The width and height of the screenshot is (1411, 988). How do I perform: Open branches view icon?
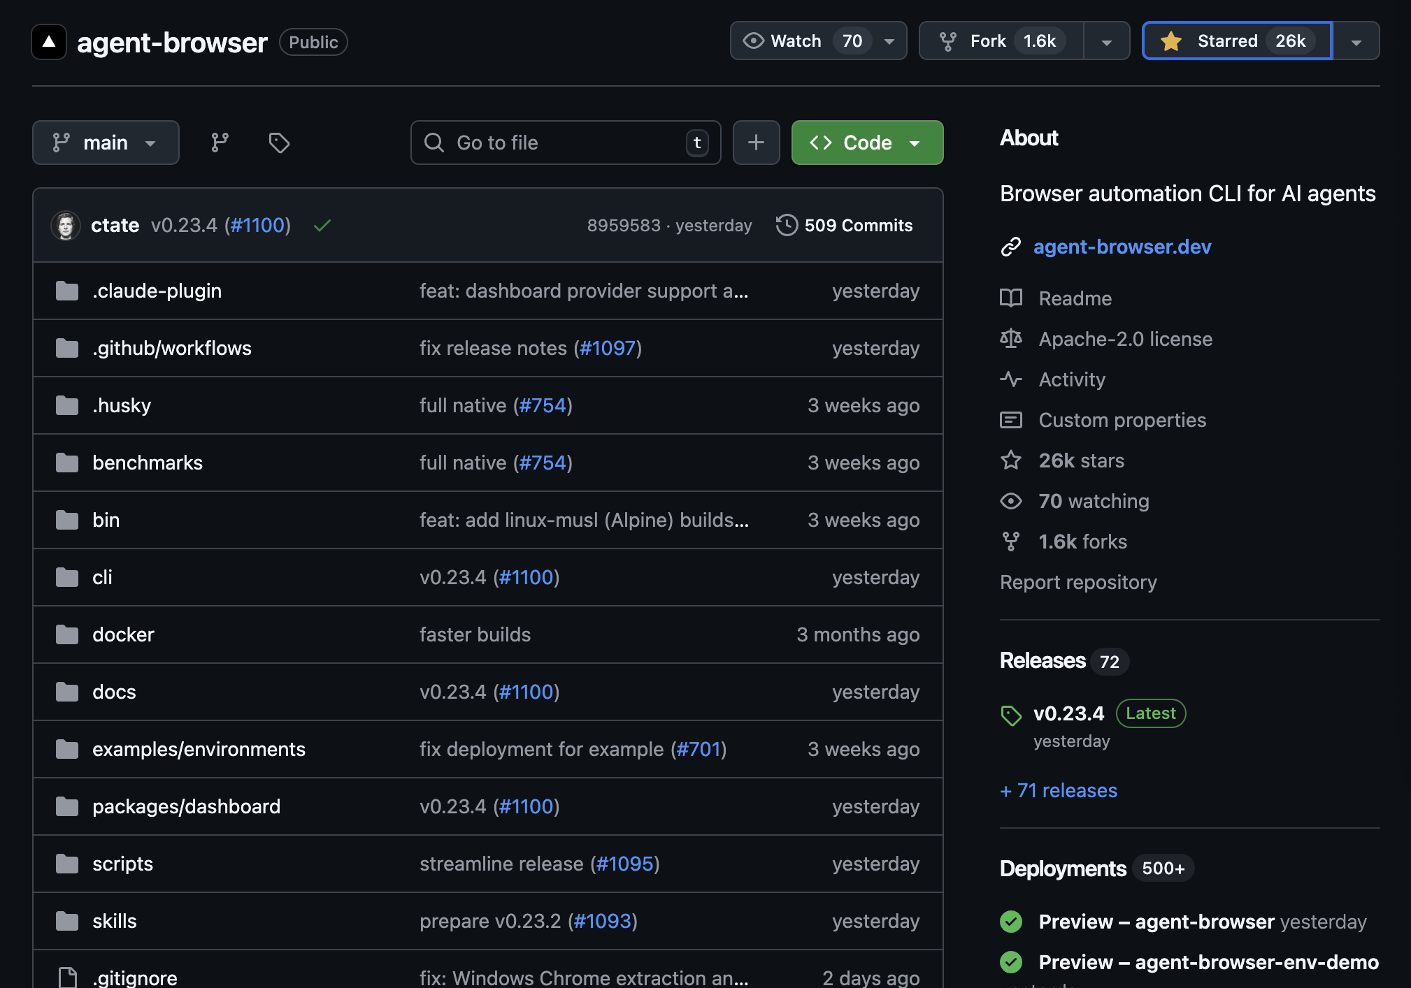click(x=220, y=143)
